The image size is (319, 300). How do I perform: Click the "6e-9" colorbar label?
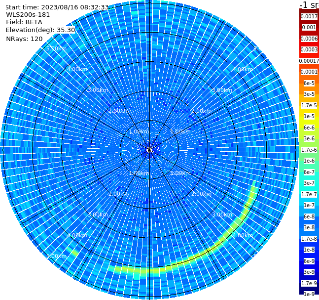click(x=309, y=261)
